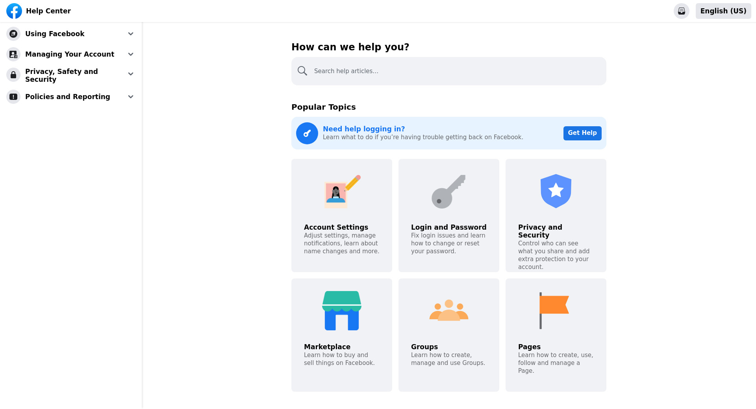Open the Help Center home link
This screenshot has height=409, width=756.
pyautogui.click(x=48, y=11)
